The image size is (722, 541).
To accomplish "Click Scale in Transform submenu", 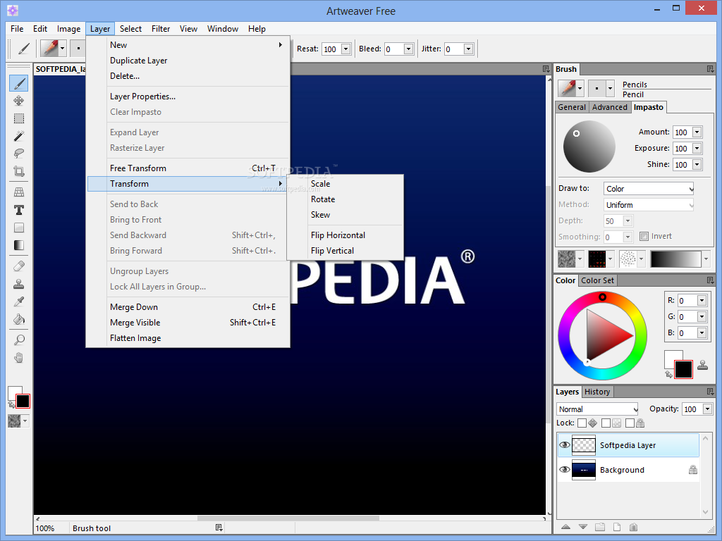I will (321, 184).
